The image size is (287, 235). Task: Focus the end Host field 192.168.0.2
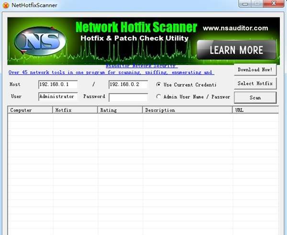point(128,84)
